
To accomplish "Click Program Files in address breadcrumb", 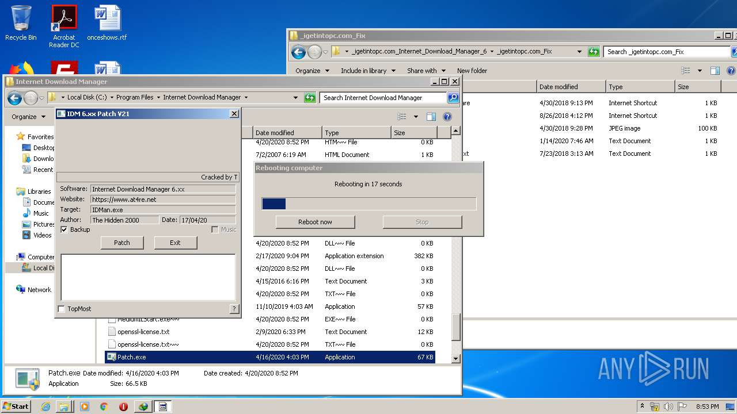I will click(135, 97).
